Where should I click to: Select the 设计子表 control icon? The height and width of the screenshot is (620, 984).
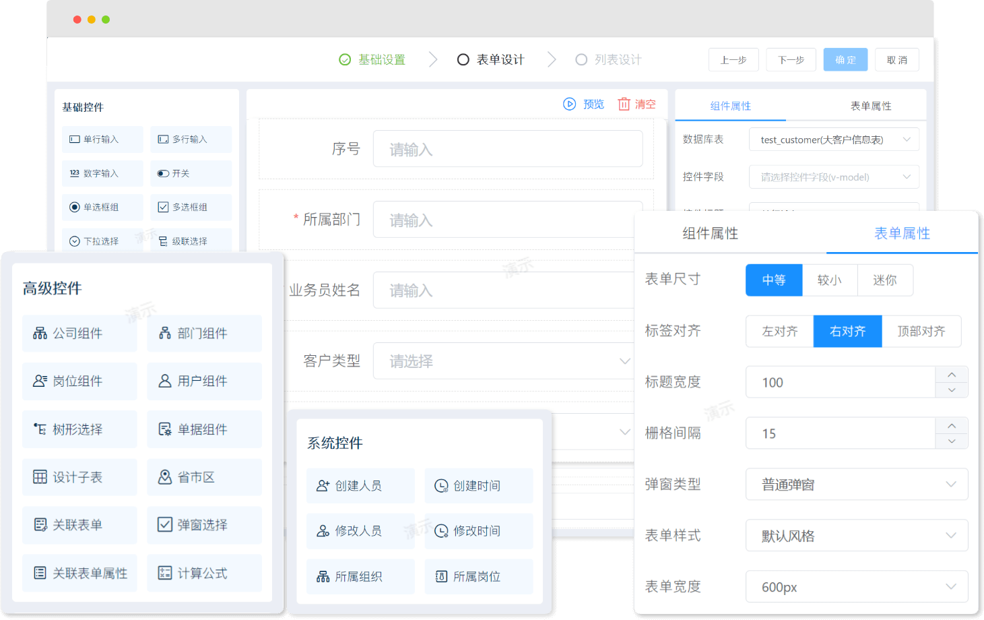point(40,477)
